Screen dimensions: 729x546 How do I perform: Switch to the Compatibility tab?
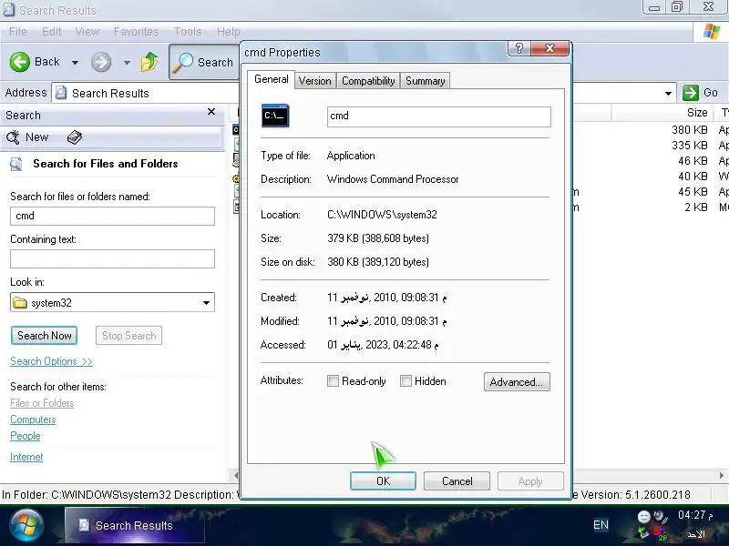tap(368, 81)
